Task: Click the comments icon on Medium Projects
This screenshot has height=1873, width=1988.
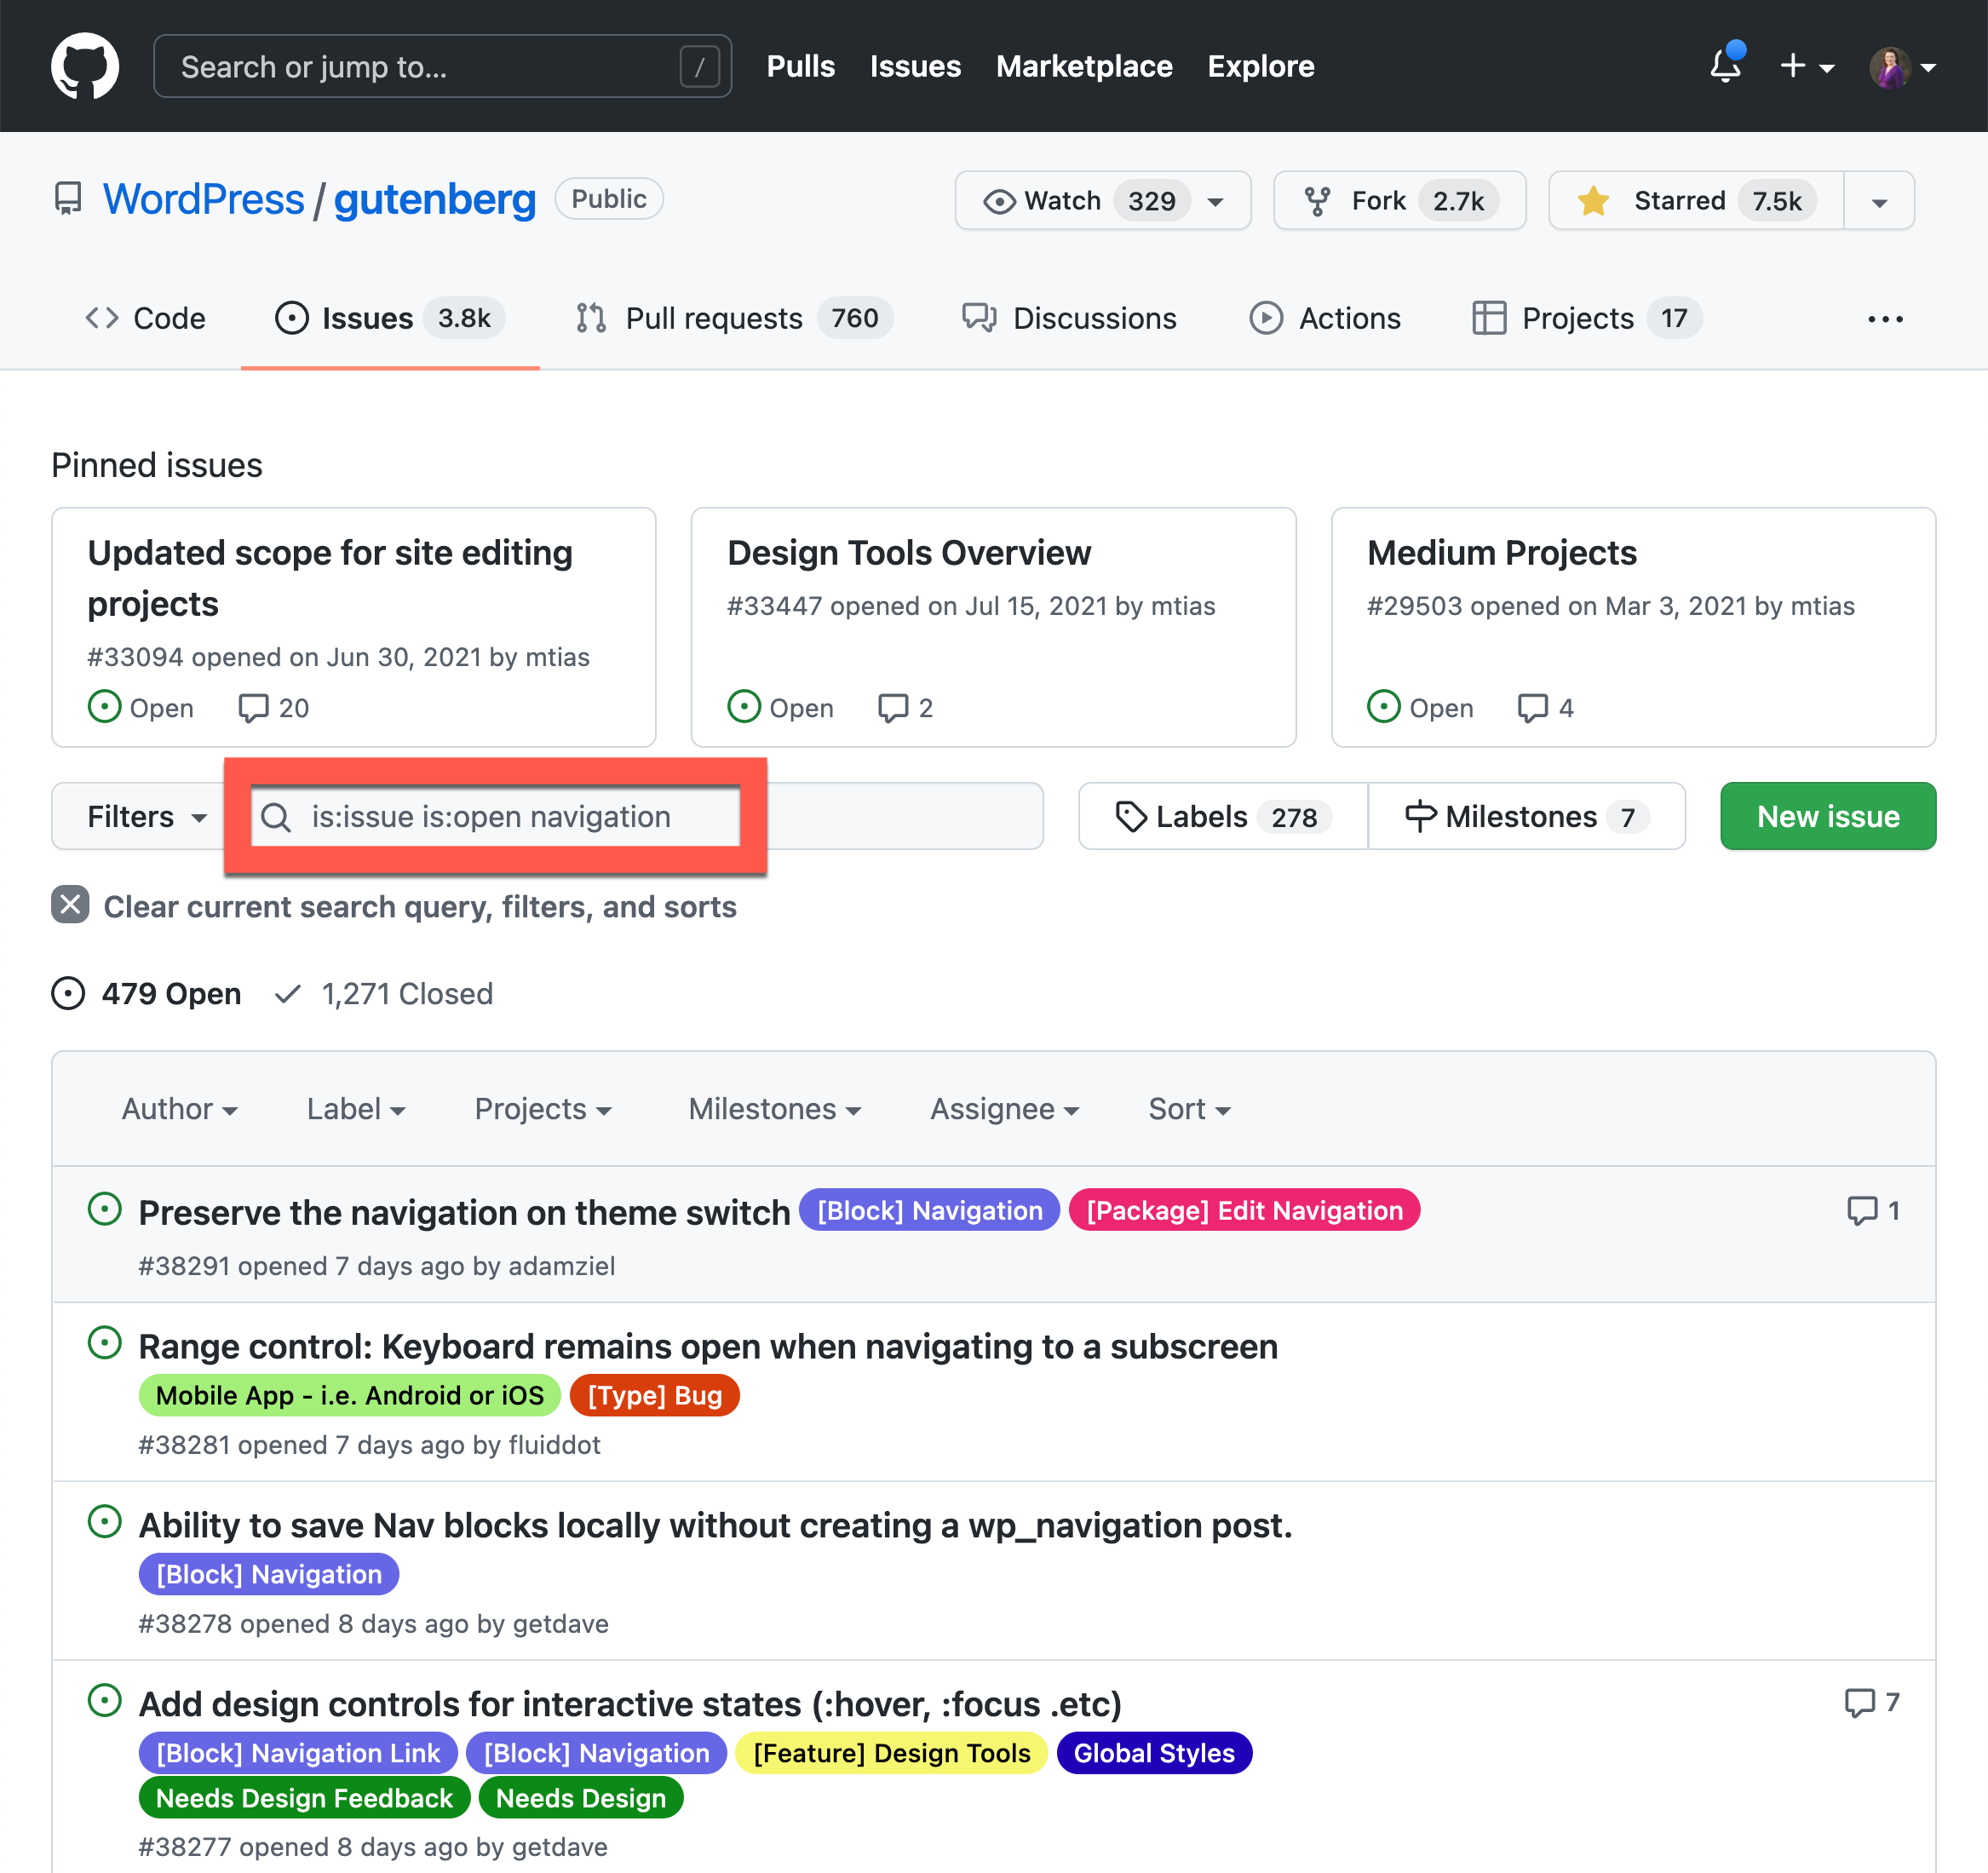Action: pos(1532,708)
